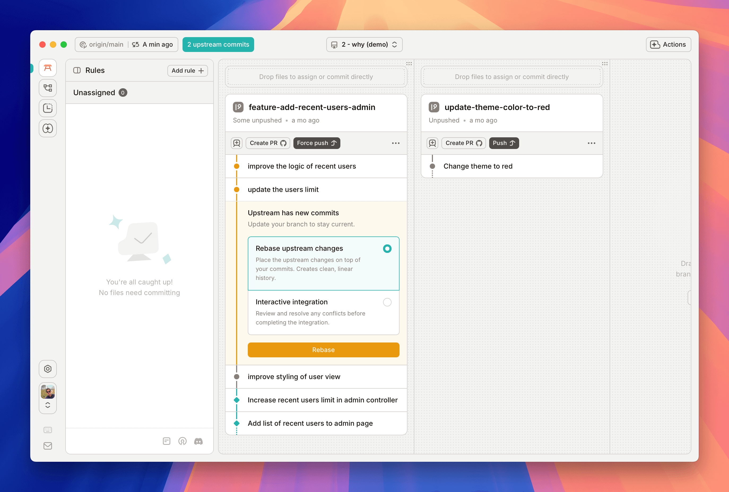Click the orange Rebase button
Screen dimensions: 729x492
coord(323,350)
